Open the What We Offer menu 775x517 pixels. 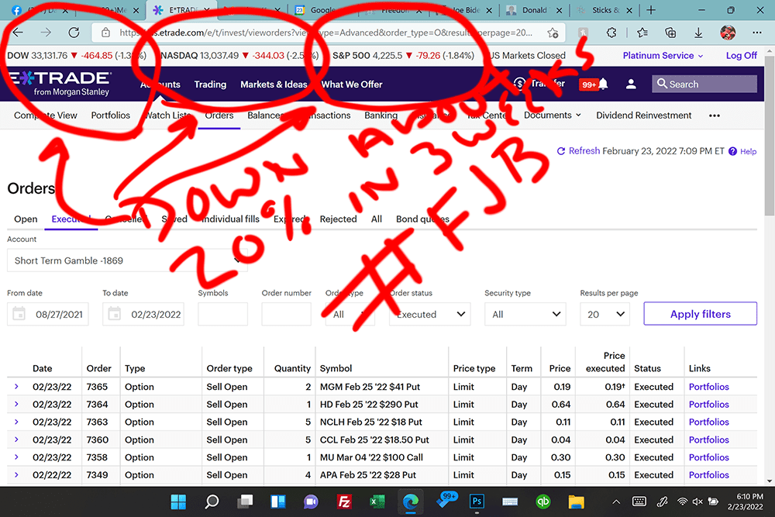click(x=352, y=84)
